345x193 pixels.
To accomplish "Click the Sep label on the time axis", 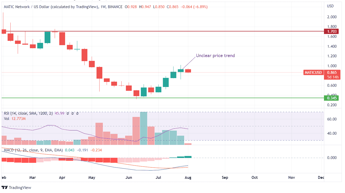I will [x=225, y=178].
